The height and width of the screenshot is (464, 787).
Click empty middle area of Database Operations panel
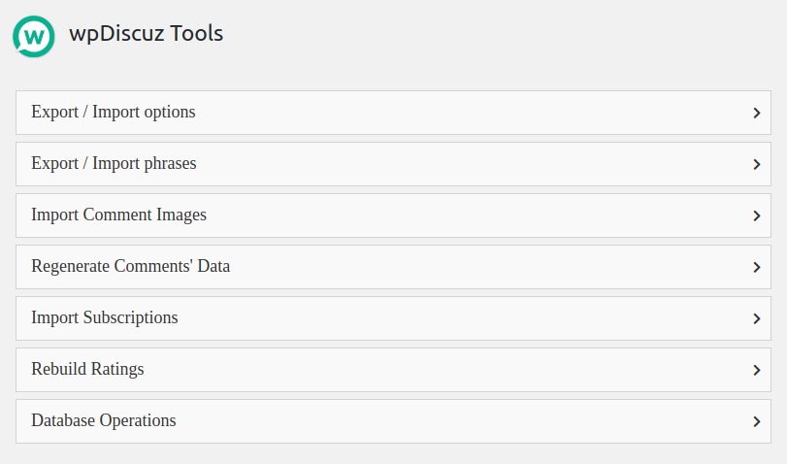437,421
